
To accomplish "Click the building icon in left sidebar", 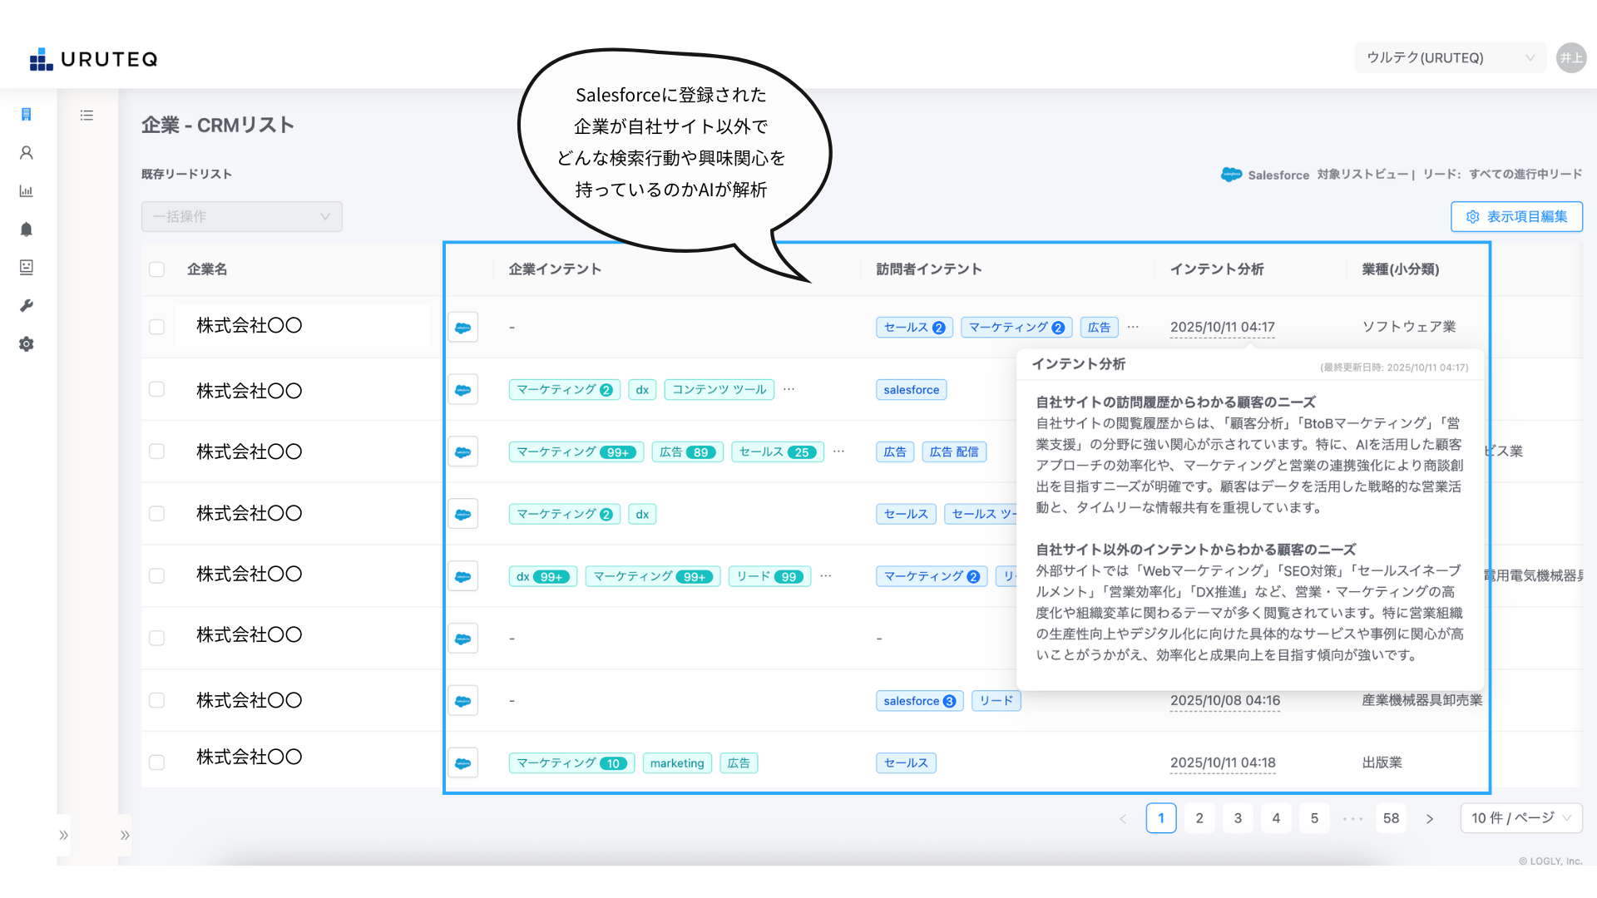I will (27, 115).
